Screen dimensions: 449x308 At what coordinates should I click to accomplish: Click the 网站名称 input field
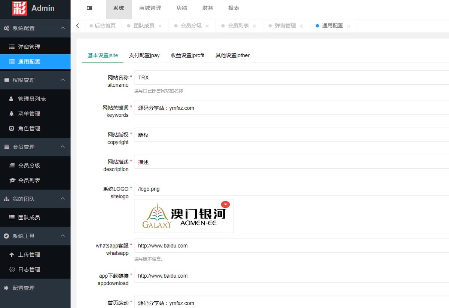291,78
